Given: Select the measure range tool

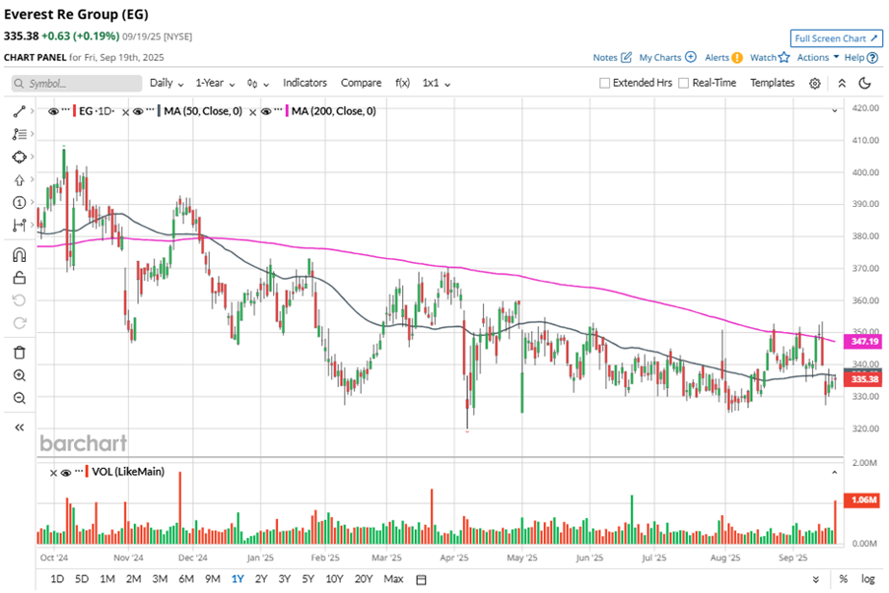Looking at the screenshot, I should point(20,225).
